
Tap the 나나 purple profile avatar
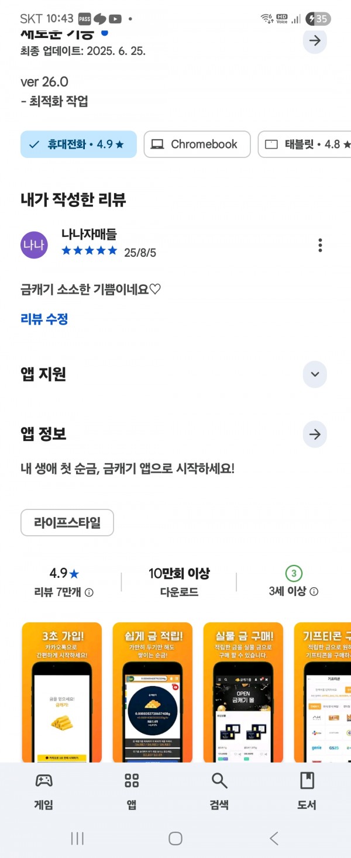34,245
